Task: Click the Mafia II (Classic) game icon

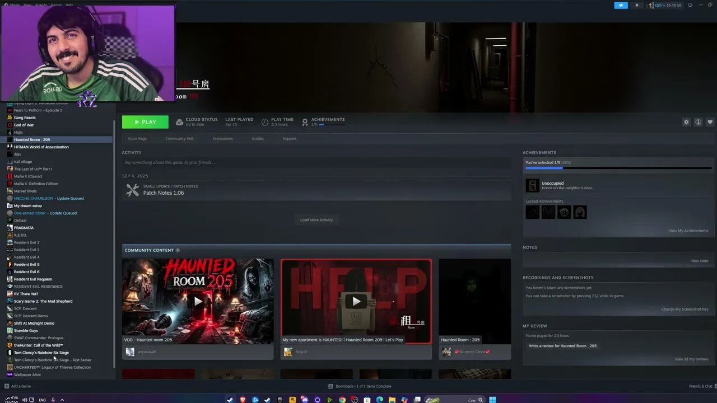Action: coord(10,176)
